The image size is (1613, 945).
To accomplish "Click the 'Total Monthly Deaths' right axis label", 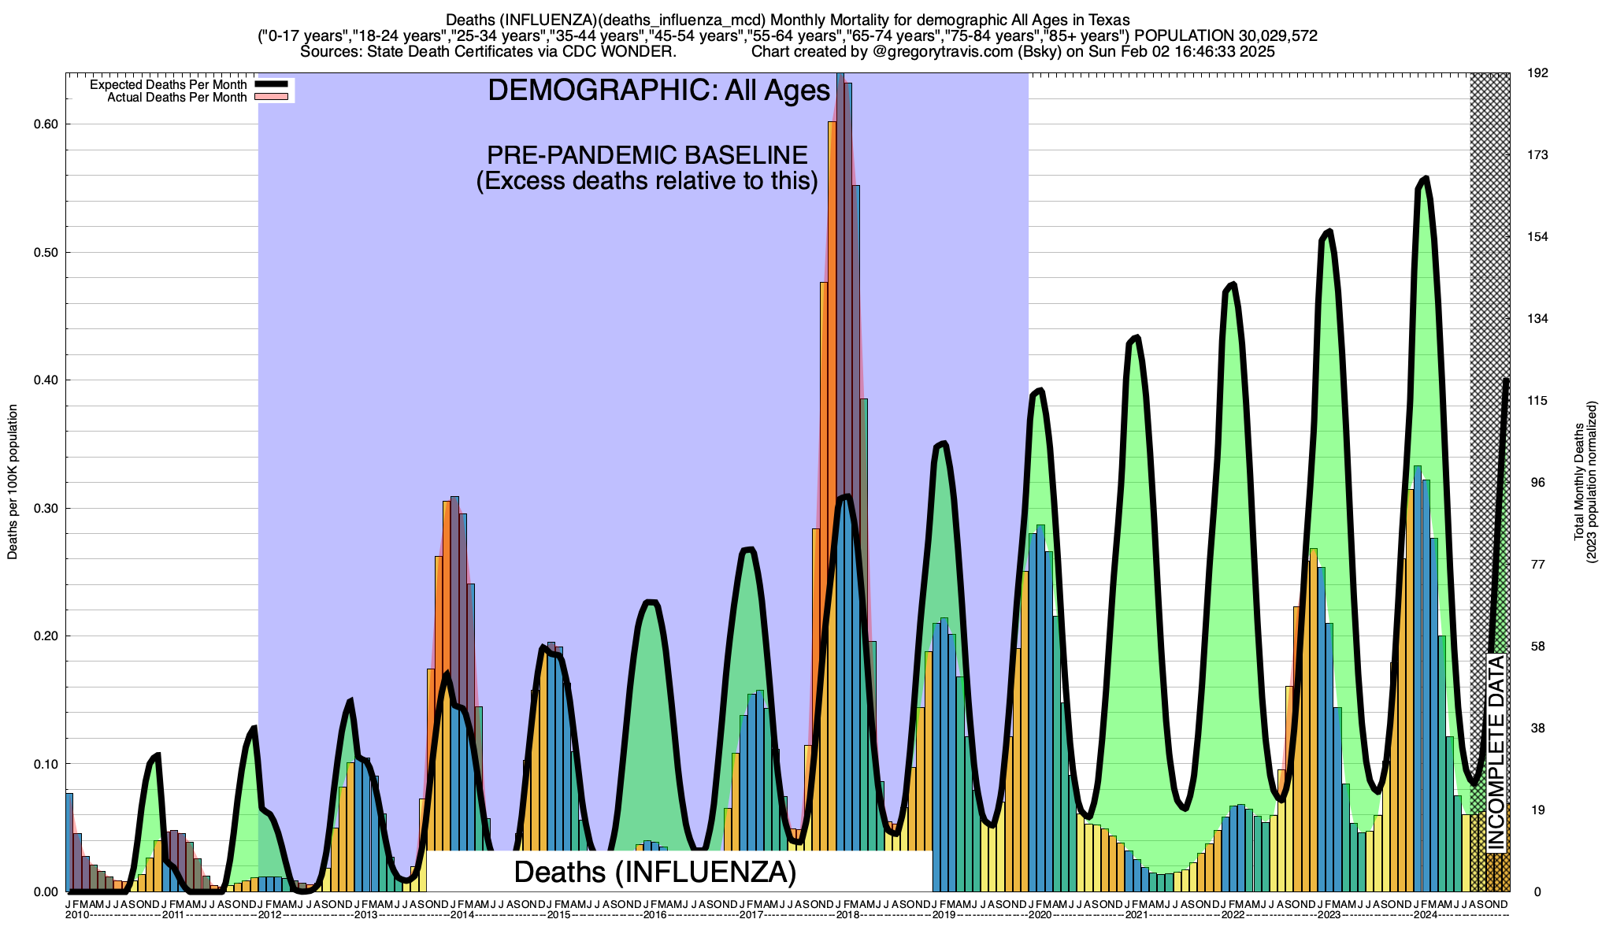I will pyautogui.click(x=1578, y=482).
